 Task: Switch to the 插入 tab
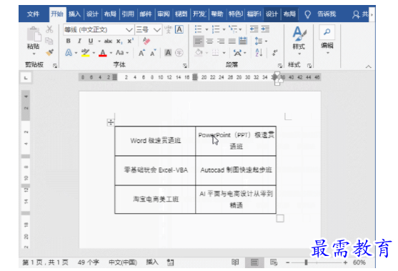(x=74, y=14)
